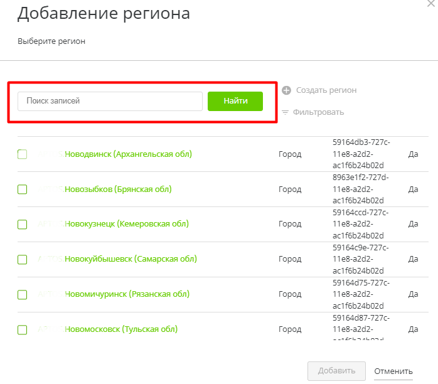Click the filter icon beside Фильтровать

coord(286,112)
